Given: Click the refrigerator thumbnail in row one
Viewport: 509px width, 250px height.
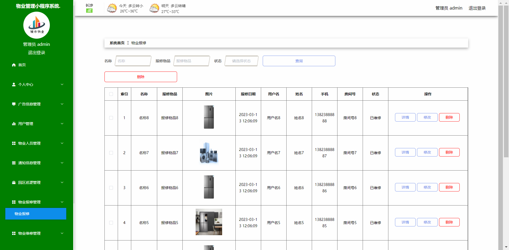Looking at the screenshot, I should click(209, 117).
